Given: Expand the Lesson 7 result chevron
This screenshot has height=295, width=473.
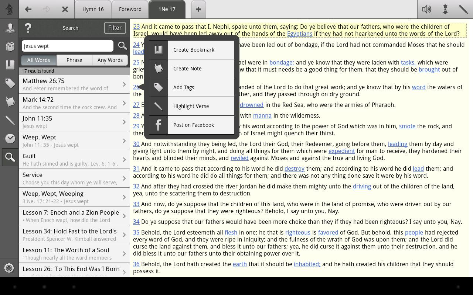Looking at the screenshot, I should 125,216.
